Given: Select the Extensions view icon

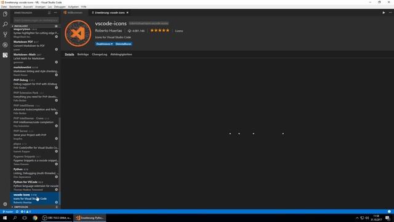Looking at the screenshot, I should [x=5, y=55].
